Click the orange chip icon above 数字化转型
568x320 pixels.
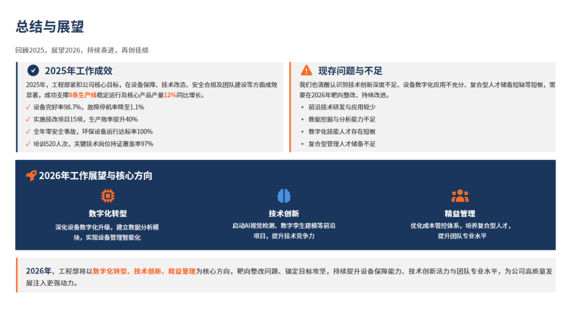pyautogui.click(x=108, y=196)
